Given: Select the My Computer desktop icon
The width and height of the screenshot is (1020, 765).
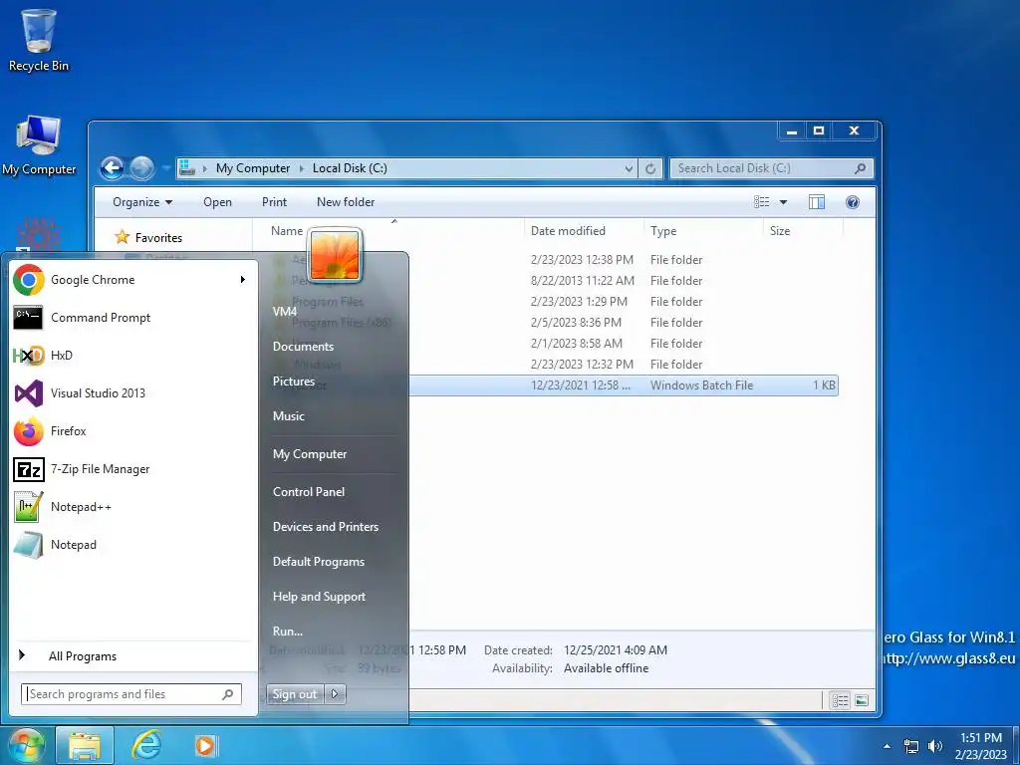Looking at the screenshot, I should [39, 145].
